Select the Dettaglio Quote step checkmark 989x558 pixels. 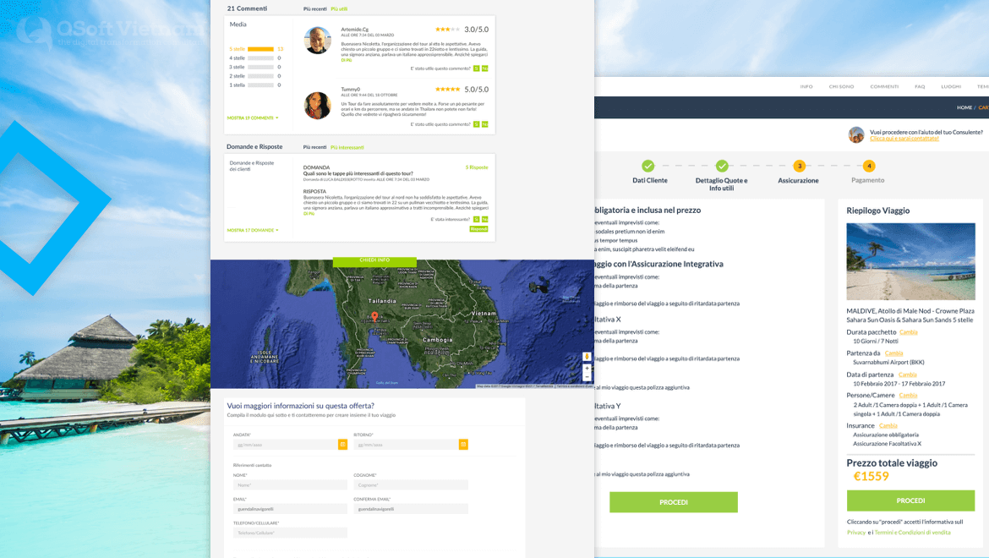pyautogui.click(x=722, y=166)
